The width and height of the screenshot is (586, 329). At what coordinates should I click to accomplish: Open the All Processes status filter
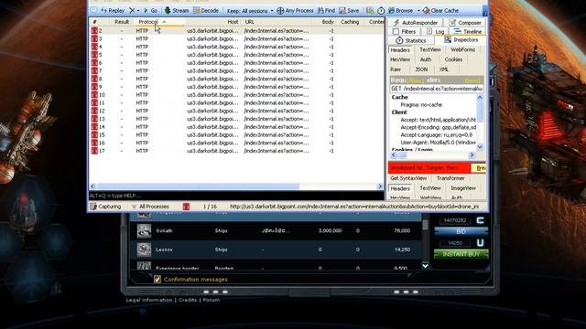150,207
